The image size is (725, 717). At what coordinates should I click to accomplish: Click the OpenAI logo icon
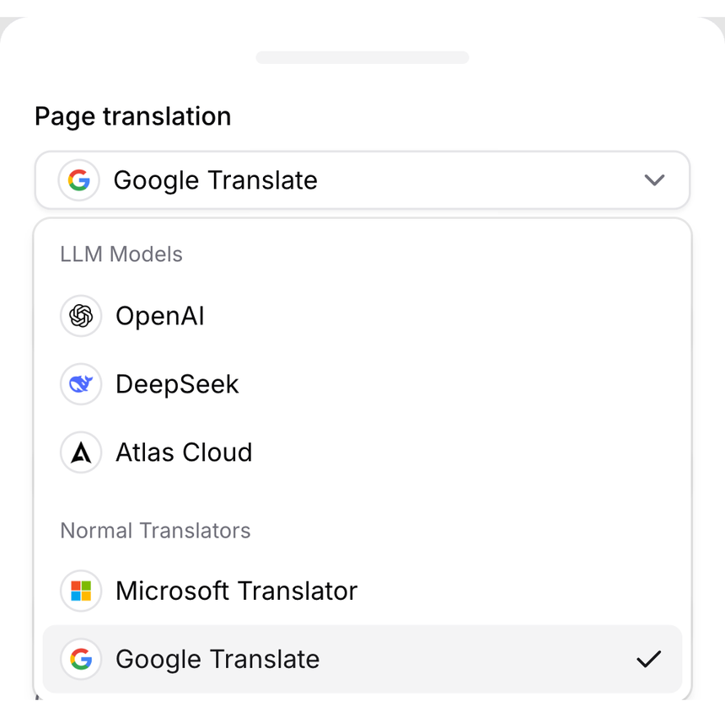coord(81,316)
